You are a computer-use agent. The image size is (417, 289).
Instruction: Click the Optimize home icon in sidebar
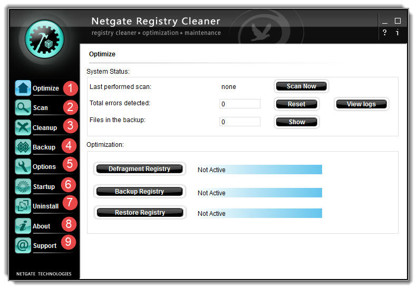coord(23,88)
